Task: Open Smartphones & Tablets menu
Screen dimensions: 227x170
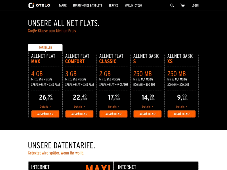Action: (x=87, y=5)
